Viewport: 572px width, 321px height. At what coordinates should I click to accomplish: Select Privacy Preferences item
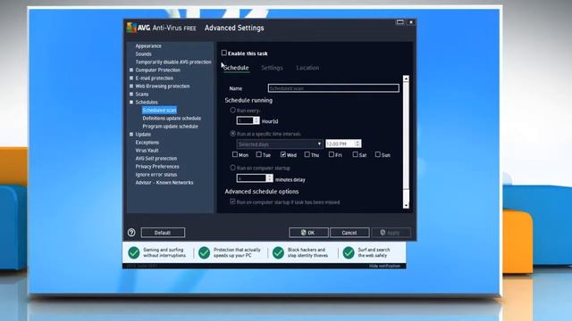tap(157, 167)
